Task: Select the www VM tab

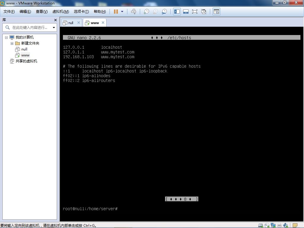Action: click(95, 23)
